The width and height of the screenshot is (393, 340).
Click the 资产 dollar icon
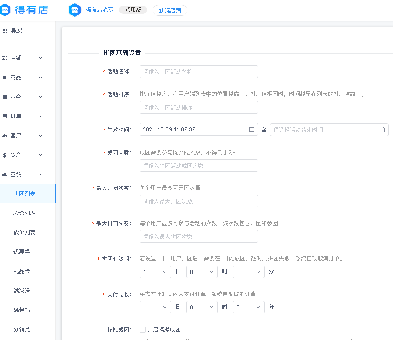[5, 155]
